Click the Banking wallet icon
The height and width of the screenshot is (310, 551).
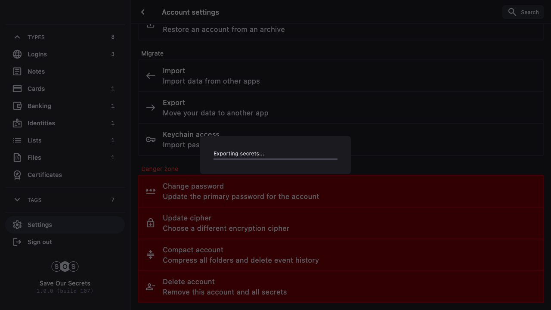coord(17,106)
